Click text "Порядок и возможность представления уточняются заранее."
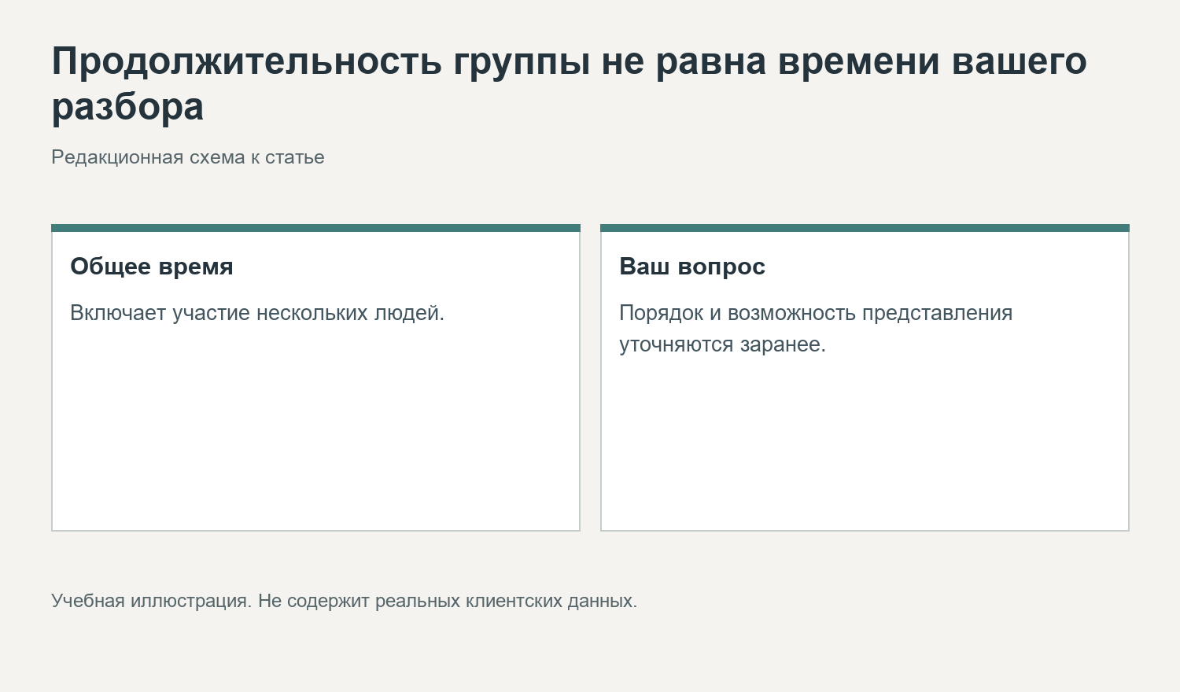 [x=816, y=329]
